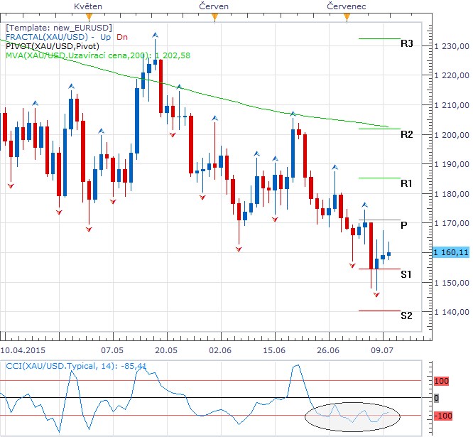Click the 1 170,00 price axis label

(x=452, y=223)
